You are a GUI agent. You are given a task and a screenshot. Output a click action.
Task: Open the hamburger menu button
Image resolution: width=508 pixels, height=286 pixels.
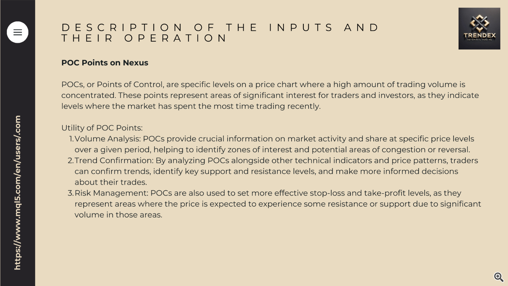18,32
